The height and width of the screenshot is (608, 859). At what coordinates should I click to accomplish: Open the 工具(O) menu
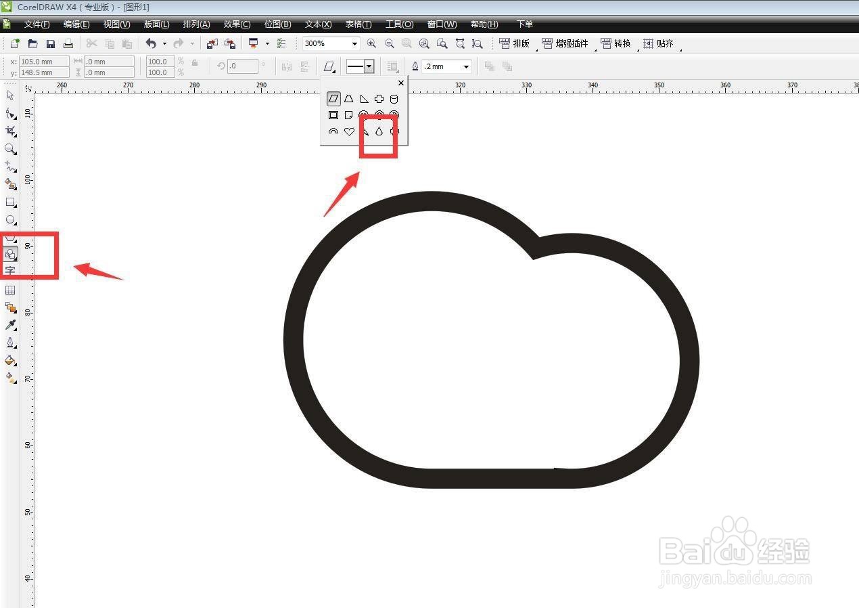pyautogui.click(x=399, y=24)
